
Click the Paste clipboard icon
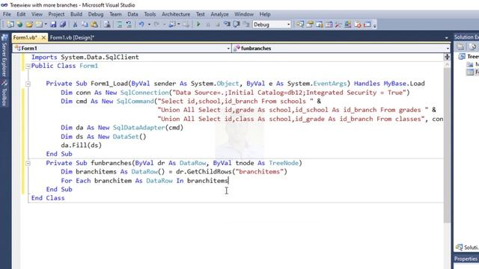pyautogui.click(x=94, y=25)
